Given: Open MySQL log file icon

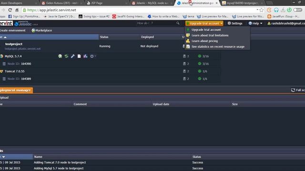Looking at the screenshot, I should pos(79,56).
